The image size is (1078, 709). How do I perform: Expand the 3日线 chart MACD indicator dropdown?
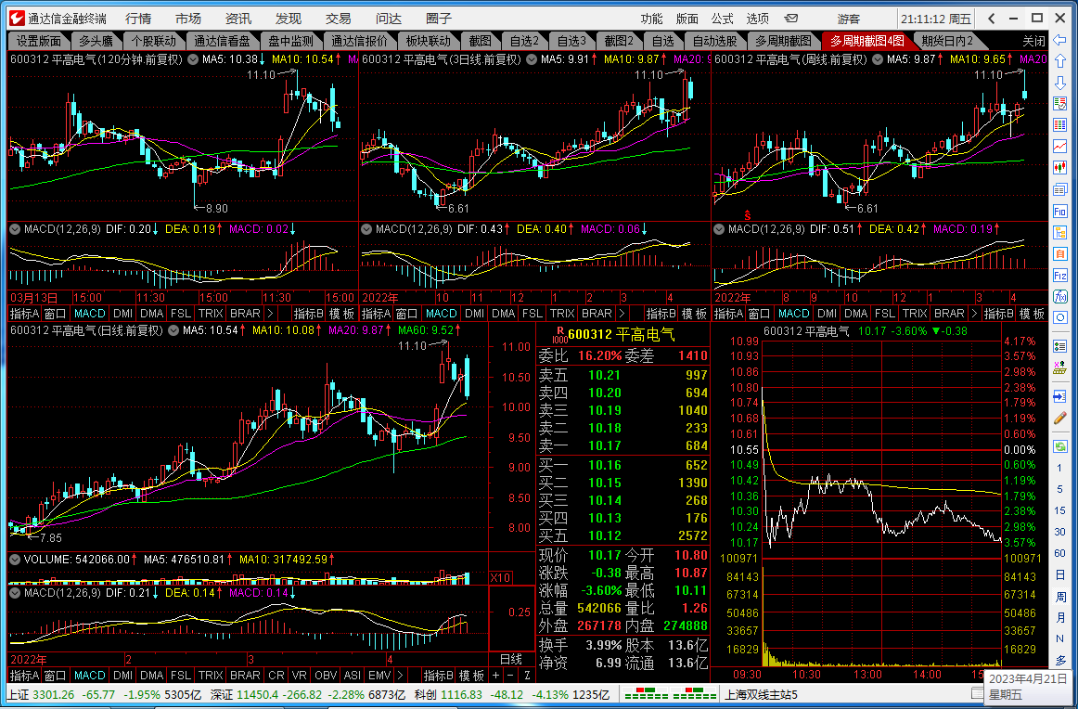(x=367, y=229)
